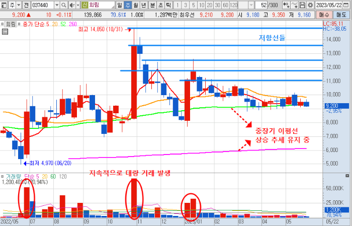The width and height of the screenshot is (352, 226).
Task: Select the 60 interval button in toolbar
Action: 226,5
